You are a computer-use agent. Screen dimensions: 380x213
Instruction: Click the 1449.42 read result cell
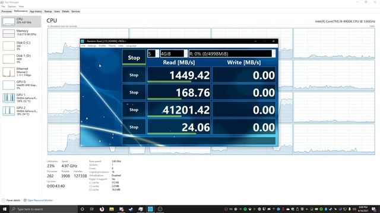[179, 75]
